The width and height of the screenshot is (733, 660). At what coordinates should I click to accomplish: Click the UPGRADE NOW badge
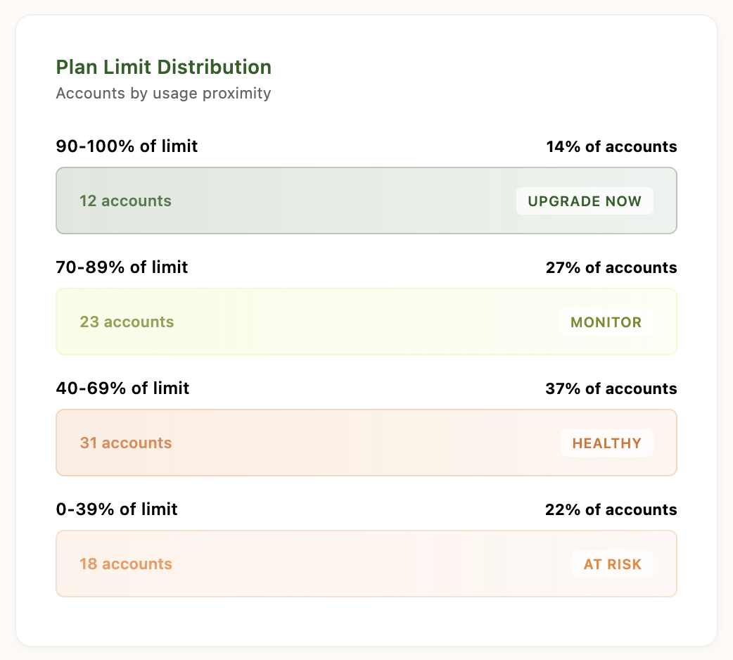point(585,201)
